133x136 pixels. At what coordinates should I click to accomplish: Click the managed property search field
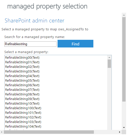(x=30, y=44)
